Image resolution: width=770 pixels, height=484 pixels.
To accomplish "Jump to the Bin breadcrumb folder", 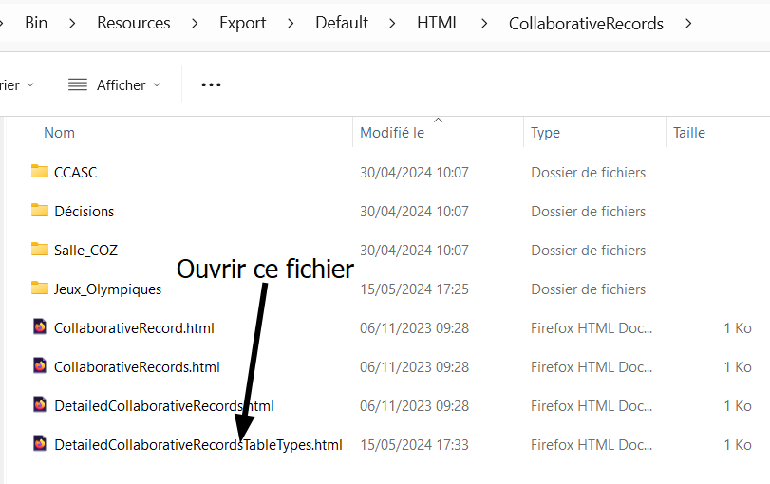I will tap(37, 23).
